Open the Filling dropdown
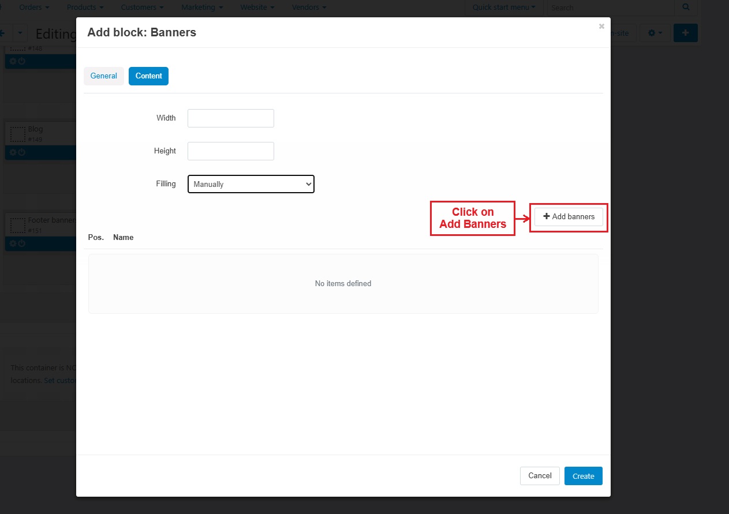The height and width of the screenshot is (514, 729). pos(251,184)
